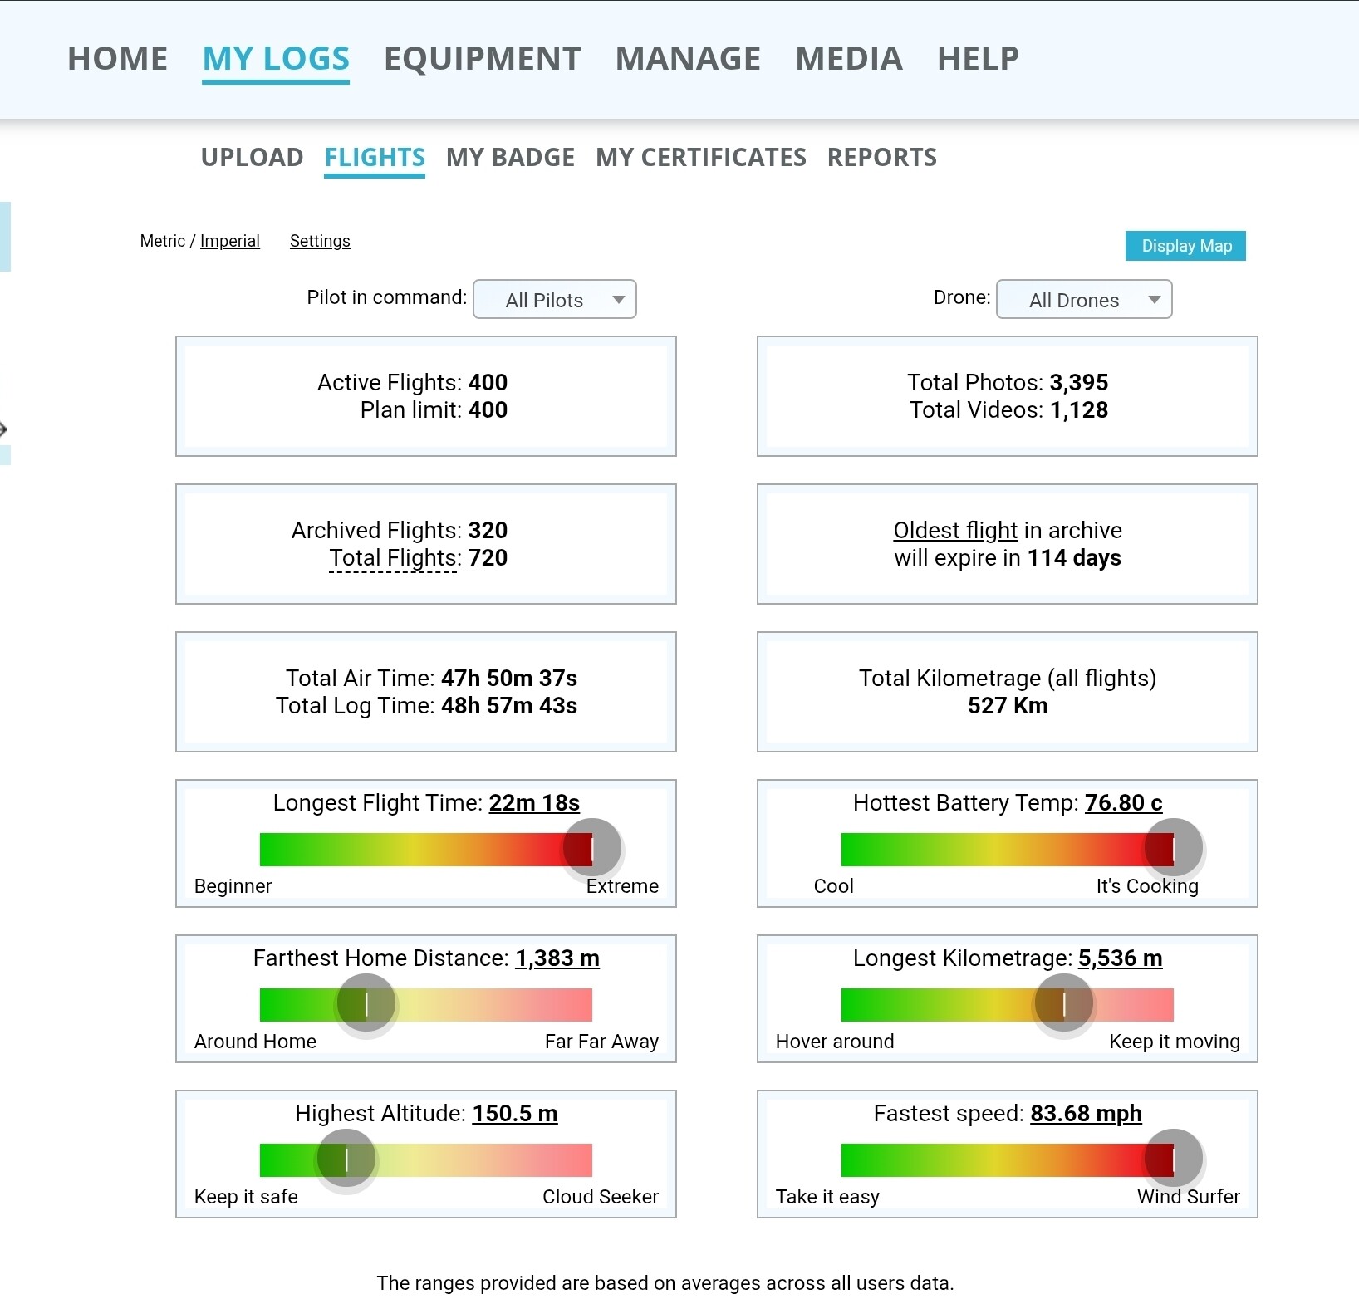
Task: Open the EQUIPMENT menu
Action: point(482,59)
